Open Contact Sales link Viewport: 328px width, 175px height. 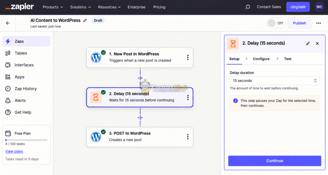(x=269, y=7)
